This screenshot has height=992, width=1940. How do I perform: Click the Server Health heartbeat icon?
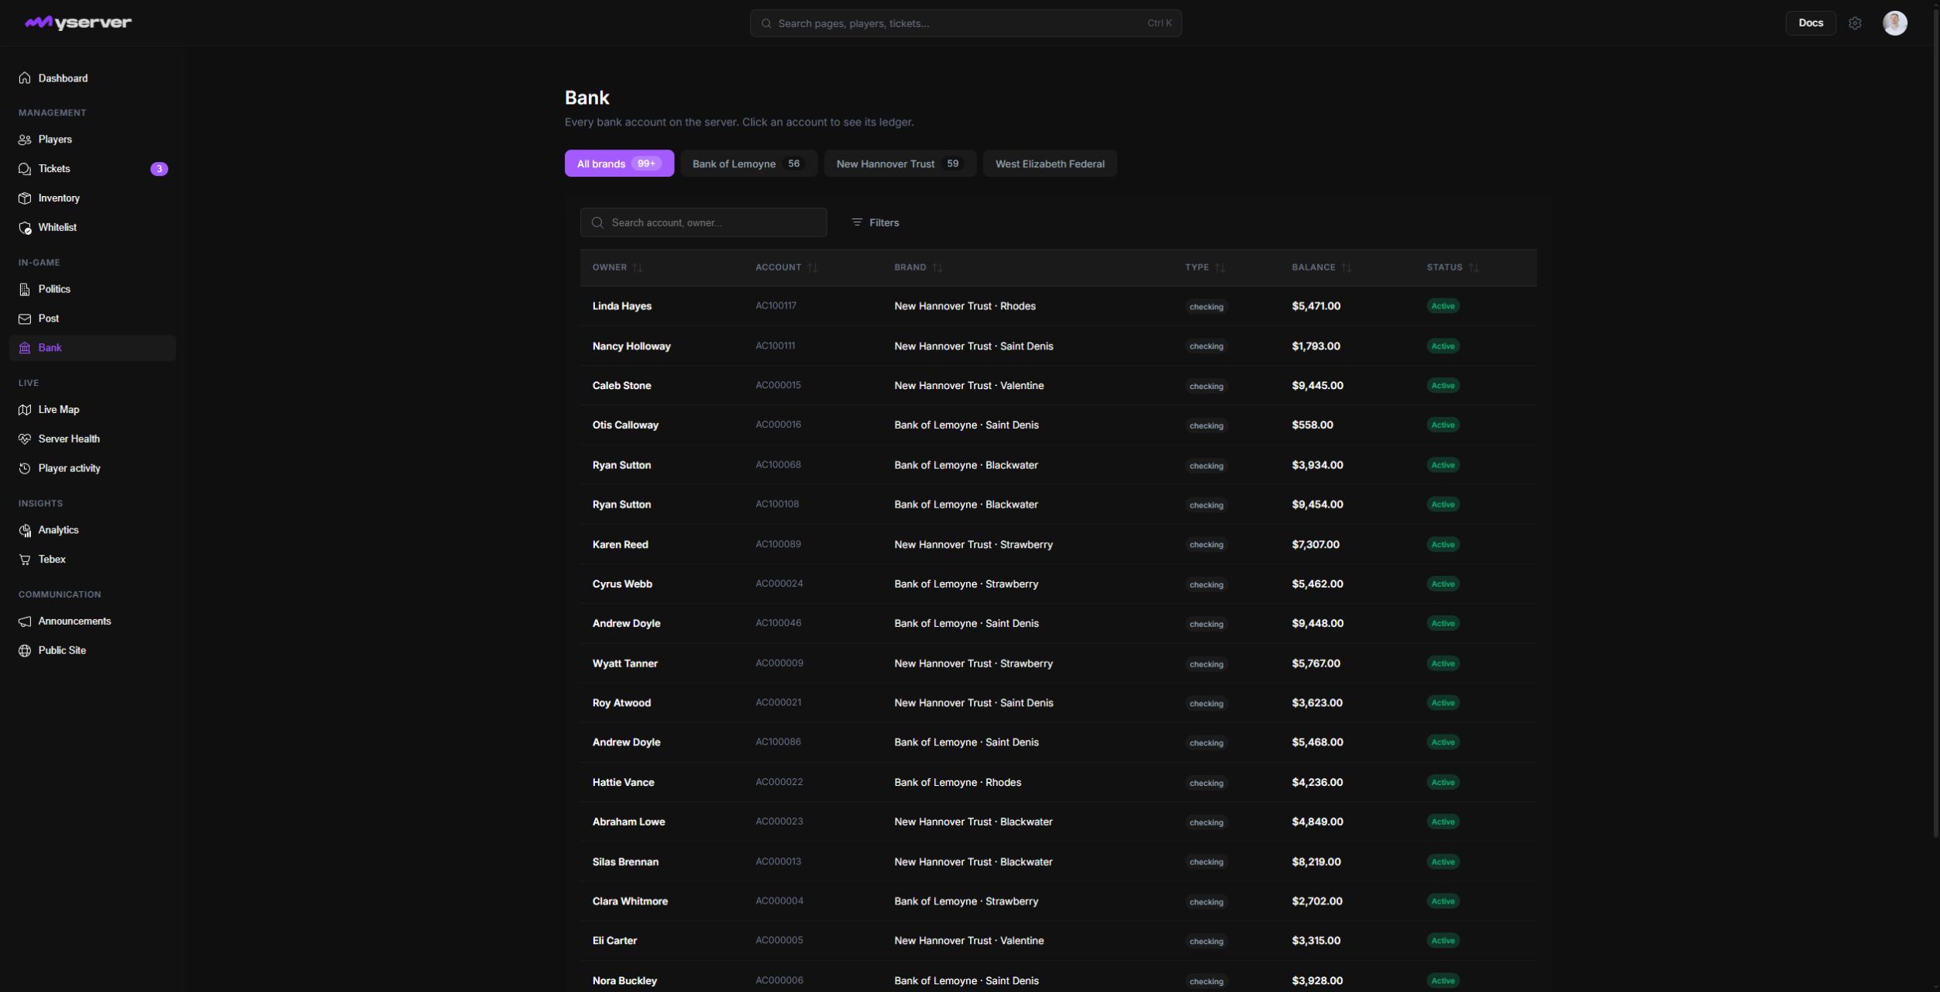[x=25, y=439]
